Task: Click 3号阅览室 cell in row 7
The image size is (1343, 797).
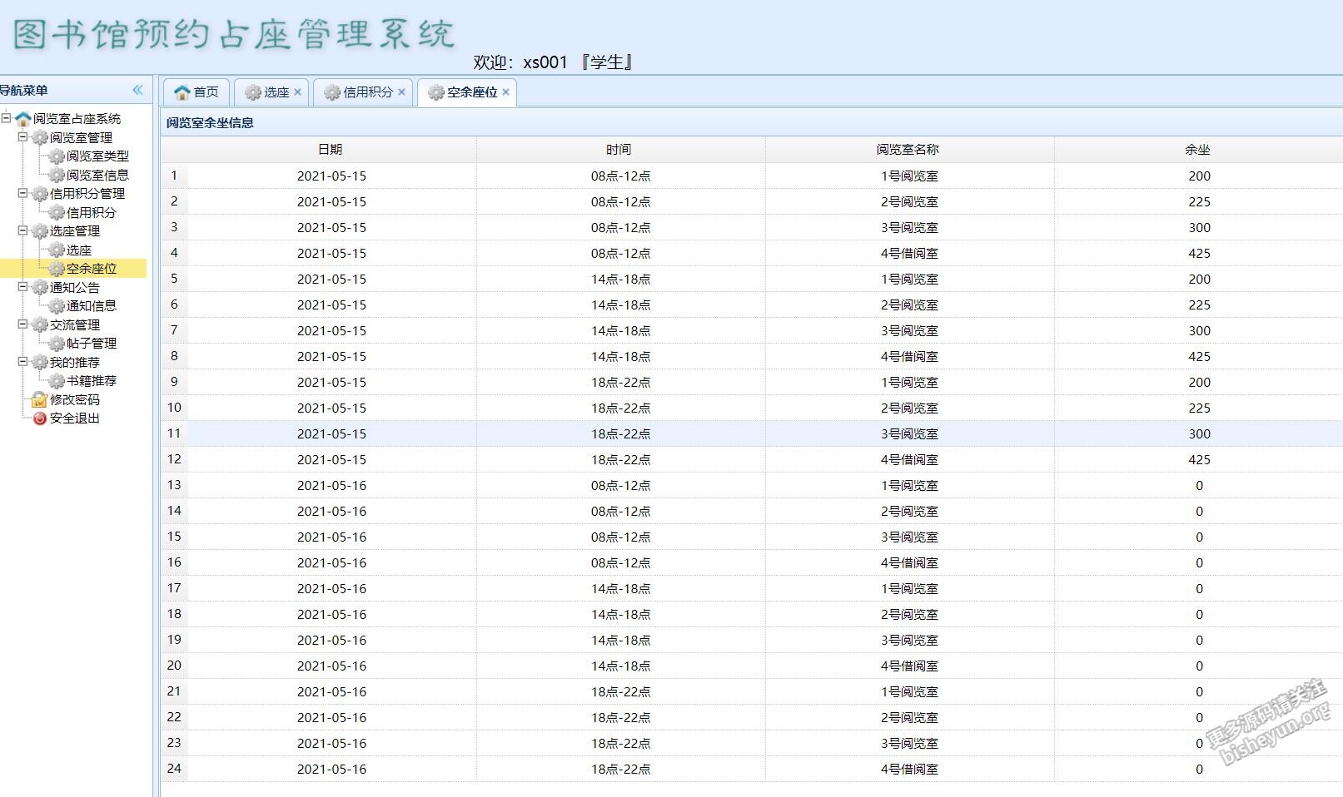Action: (x=909, y=330)
